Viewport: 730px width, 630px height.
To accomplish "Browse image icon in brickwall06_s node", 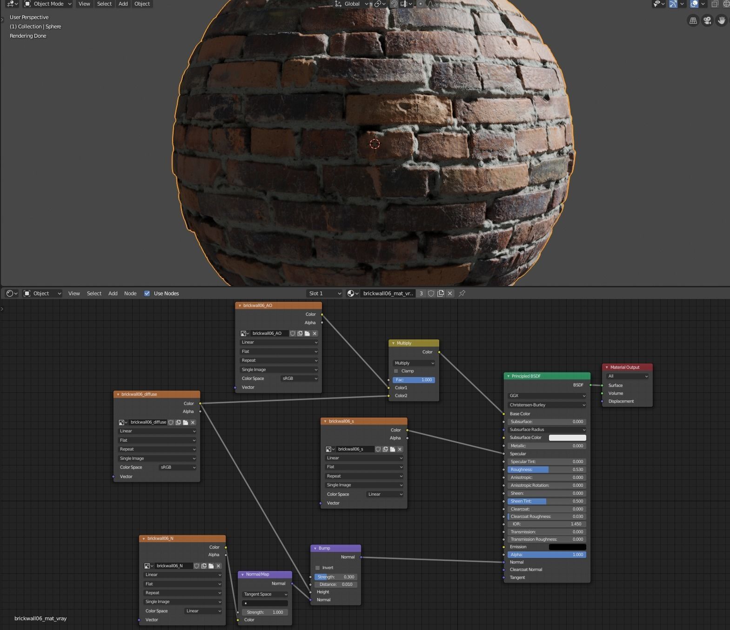I will (330, 449).
